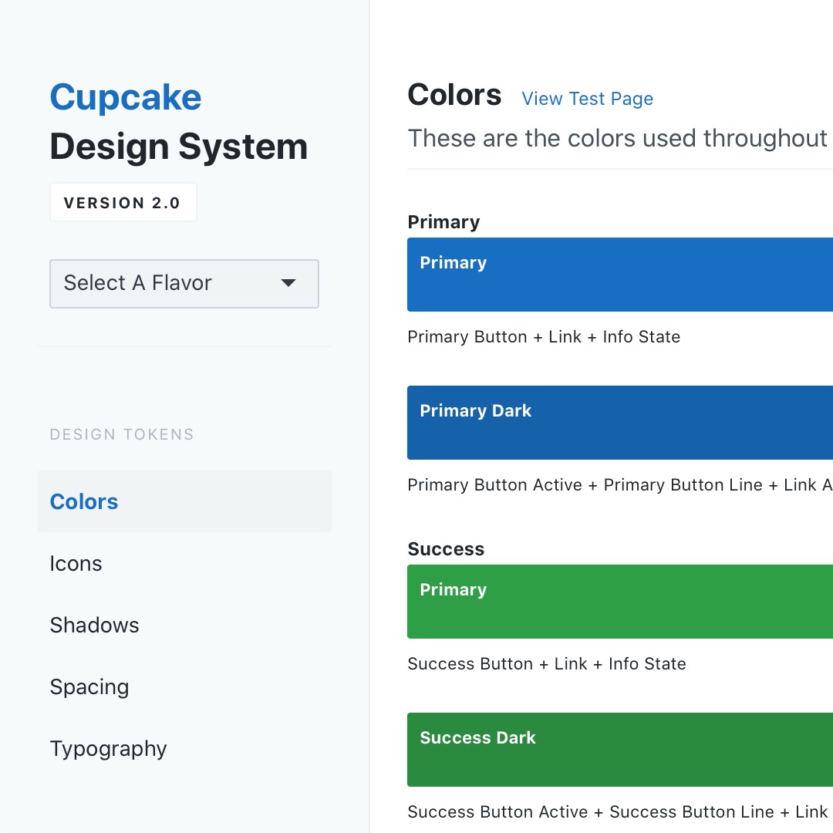Go to the Colors sidebar item

tap(84, 501)
